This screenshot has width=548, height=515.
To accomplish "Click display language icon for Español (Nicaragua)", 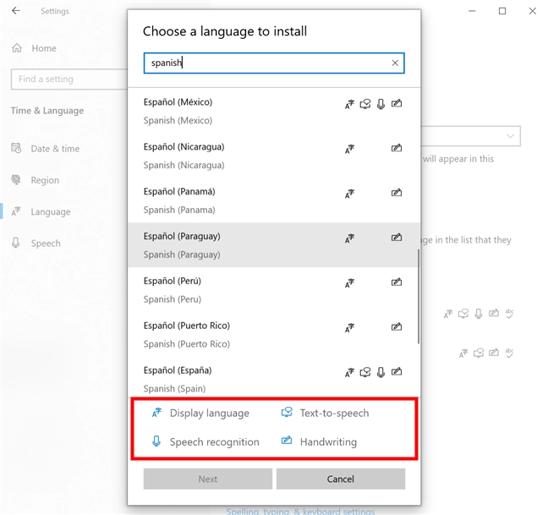I will tap(349, 149).
